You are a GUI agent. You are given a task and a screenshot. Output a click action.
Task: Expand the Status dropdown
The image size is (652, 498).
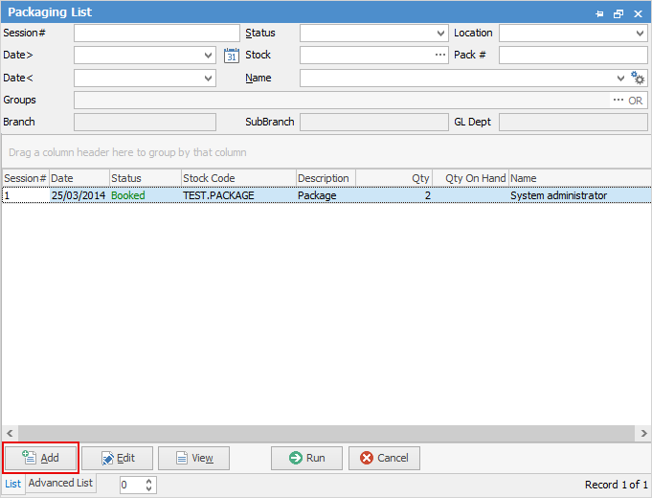click(x=440, y=34)
